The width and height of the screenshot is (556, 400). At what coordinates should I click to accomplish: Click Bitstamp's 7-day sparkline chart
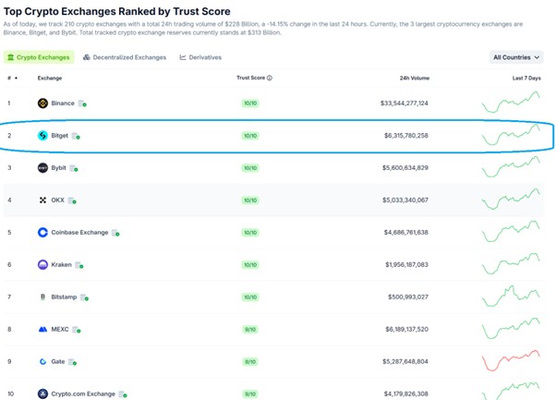[511, 296]
